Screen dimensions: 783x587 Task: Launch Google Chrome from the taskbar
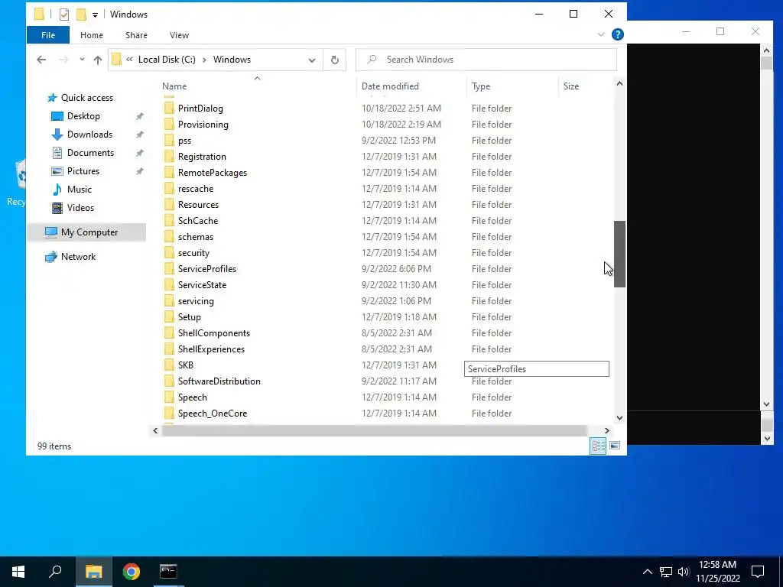point(131,572)
